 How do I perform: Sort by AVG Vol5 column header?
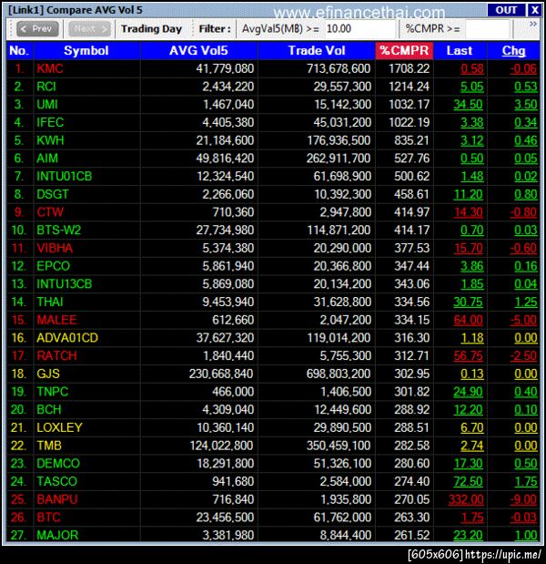[x=198, y=51]
